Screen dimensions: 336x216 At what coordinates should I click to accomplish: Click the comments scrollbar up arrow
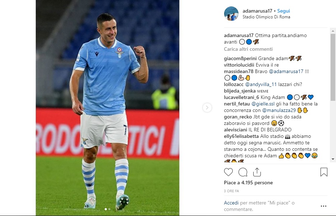(333, 31)
